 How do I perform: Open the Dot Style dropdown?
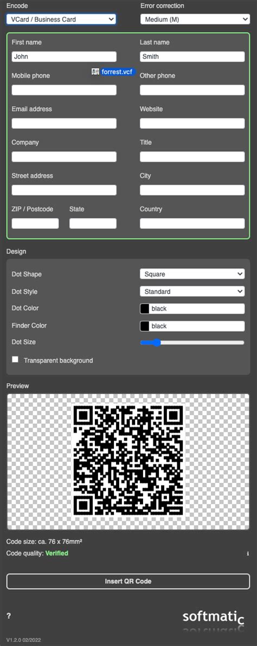pyautogui.click(x=192, y=291)
